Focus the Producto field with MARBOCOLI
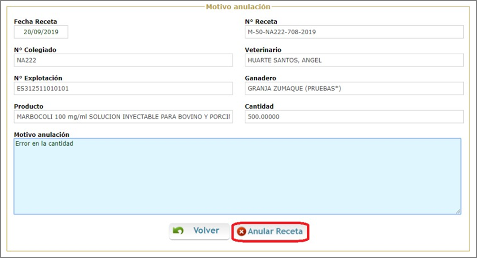 click(x=123, y=117)
